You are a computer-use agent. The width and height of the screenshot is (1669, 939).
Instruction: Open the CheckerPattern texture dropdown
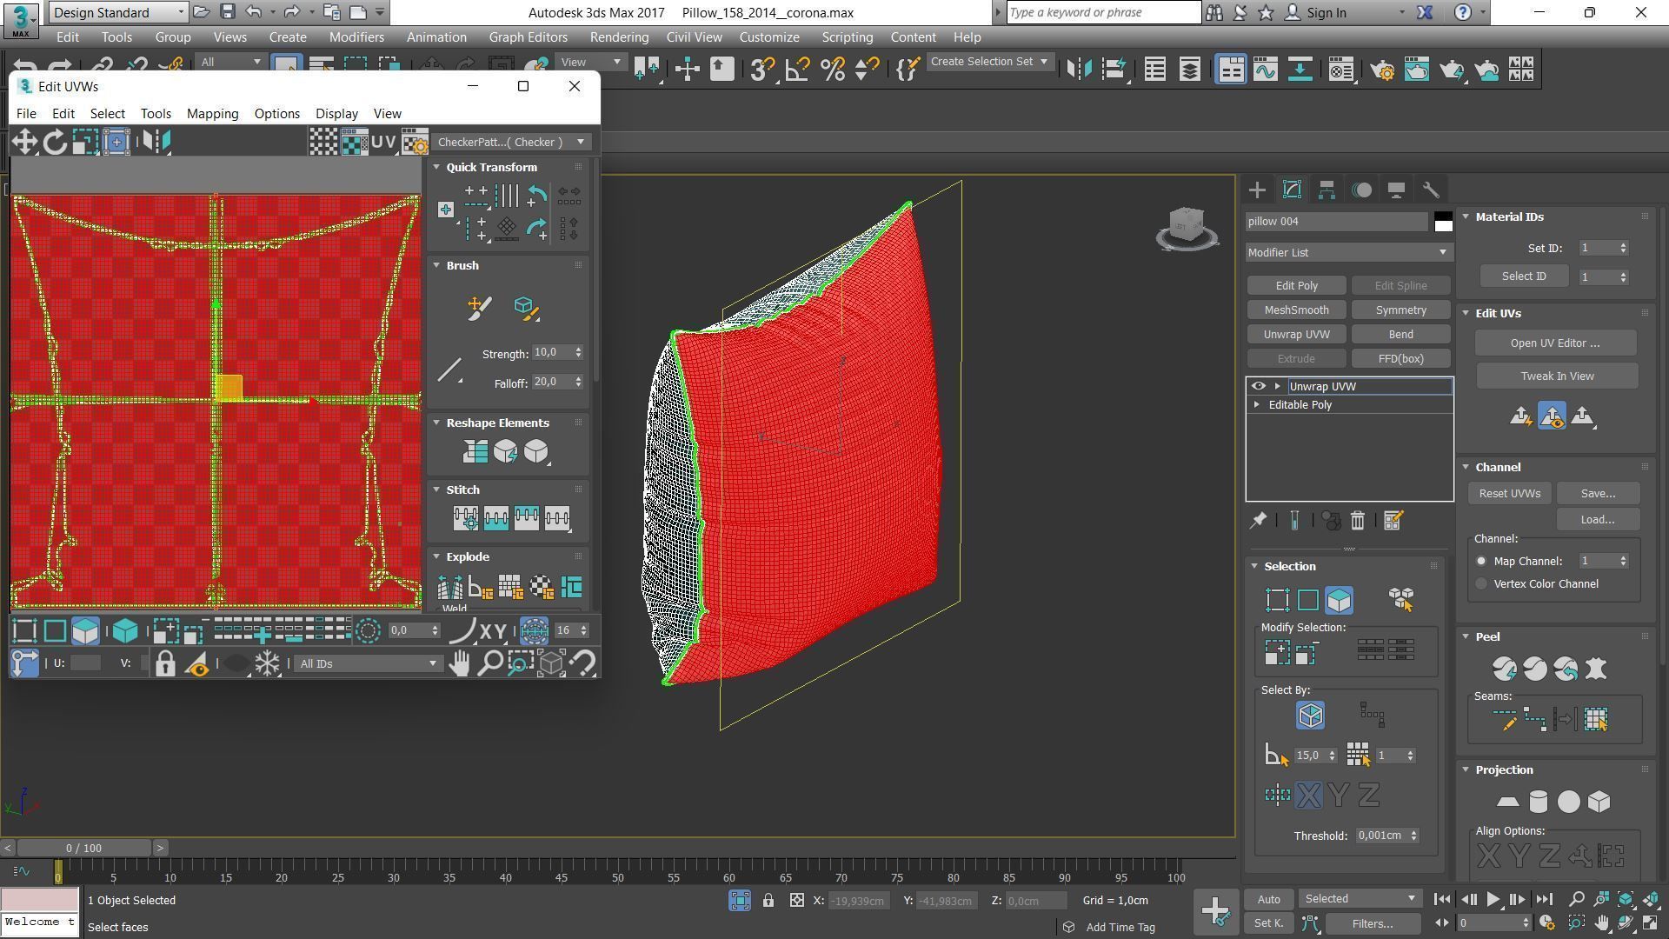point(512,142)
